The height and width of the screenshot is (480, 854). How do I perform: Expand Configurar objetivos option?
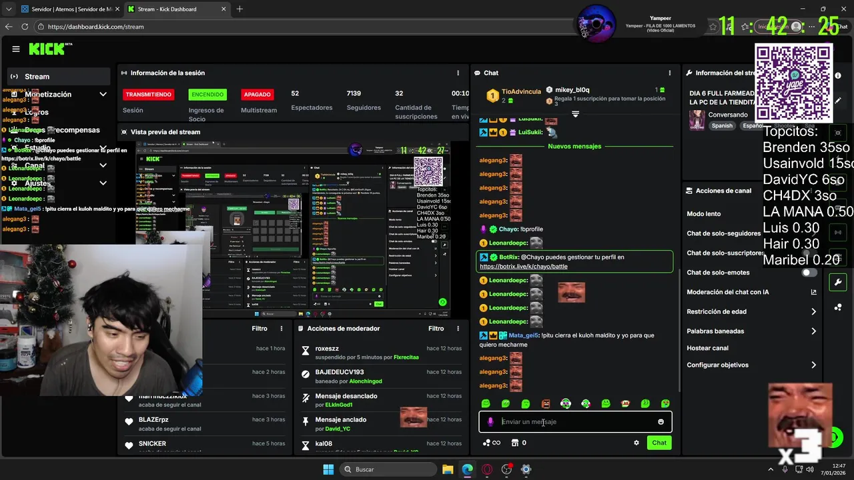coord(813,365)
